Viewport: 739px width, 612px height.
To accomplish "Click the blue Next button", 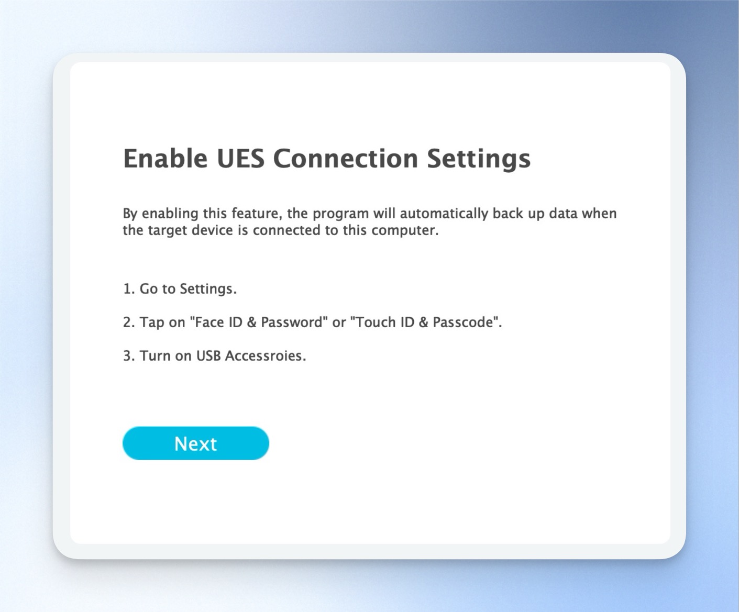I will 196,443.
